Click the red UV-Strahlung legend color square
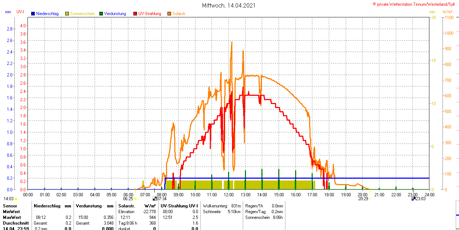The width and height of the screenshot is (459, 230). coord(135,14)
